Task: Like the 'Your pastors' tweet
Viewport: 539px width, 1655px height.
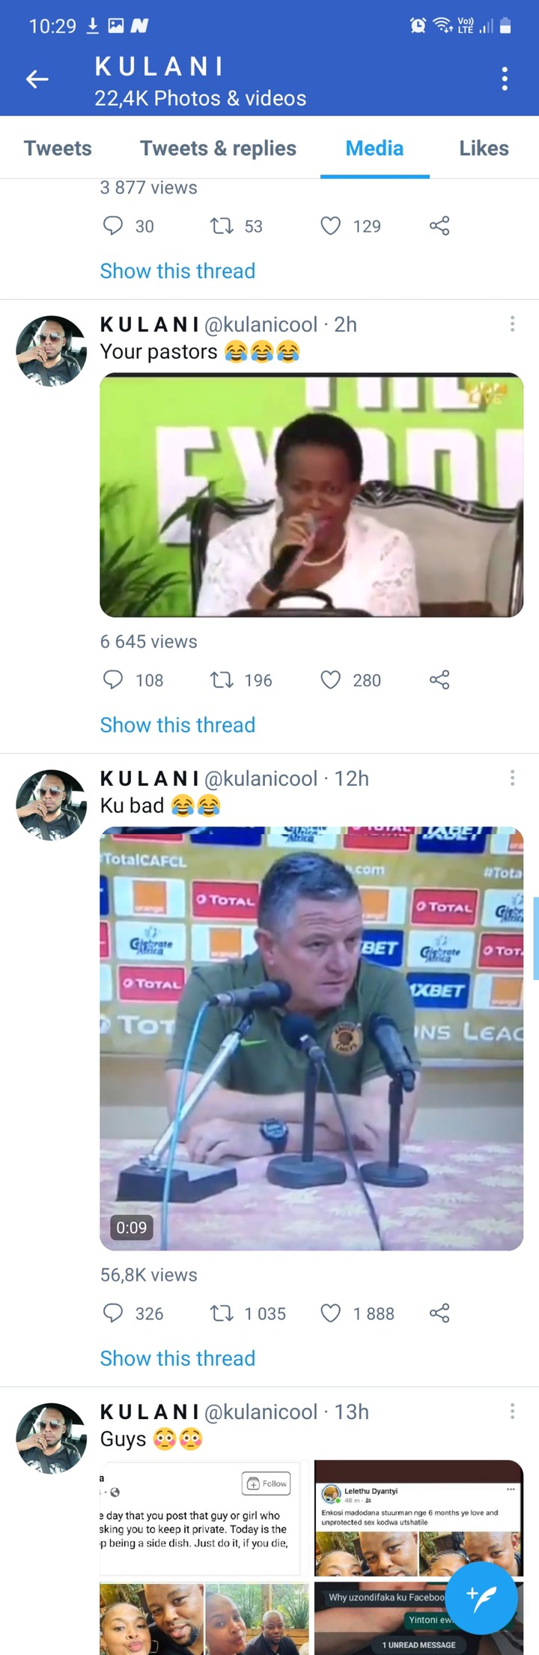Action: click(330, 680)
